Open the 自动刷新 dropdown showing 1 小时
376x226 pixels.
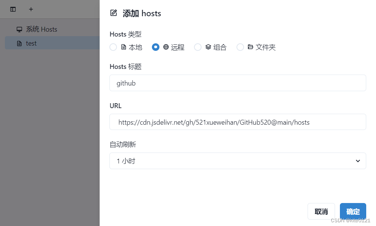click(238, 161)
